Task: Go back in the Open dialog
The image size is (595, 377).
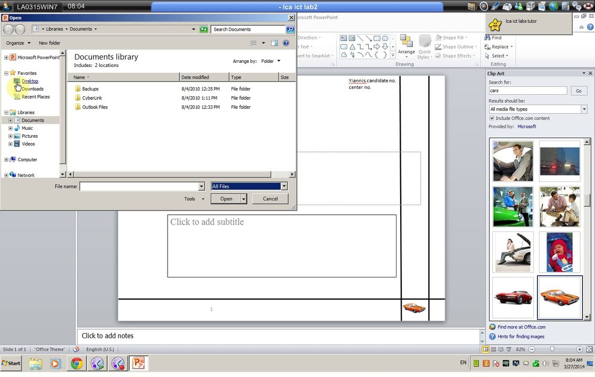Action: 8,29
